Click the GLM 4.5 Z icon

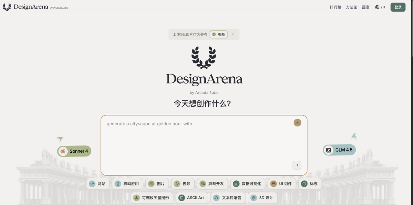pyautogui.click(x=329, y=150)
